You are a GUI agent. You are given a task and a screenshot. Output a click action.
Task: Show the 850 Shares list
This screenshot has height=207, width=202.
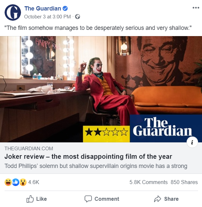[184, 182]
